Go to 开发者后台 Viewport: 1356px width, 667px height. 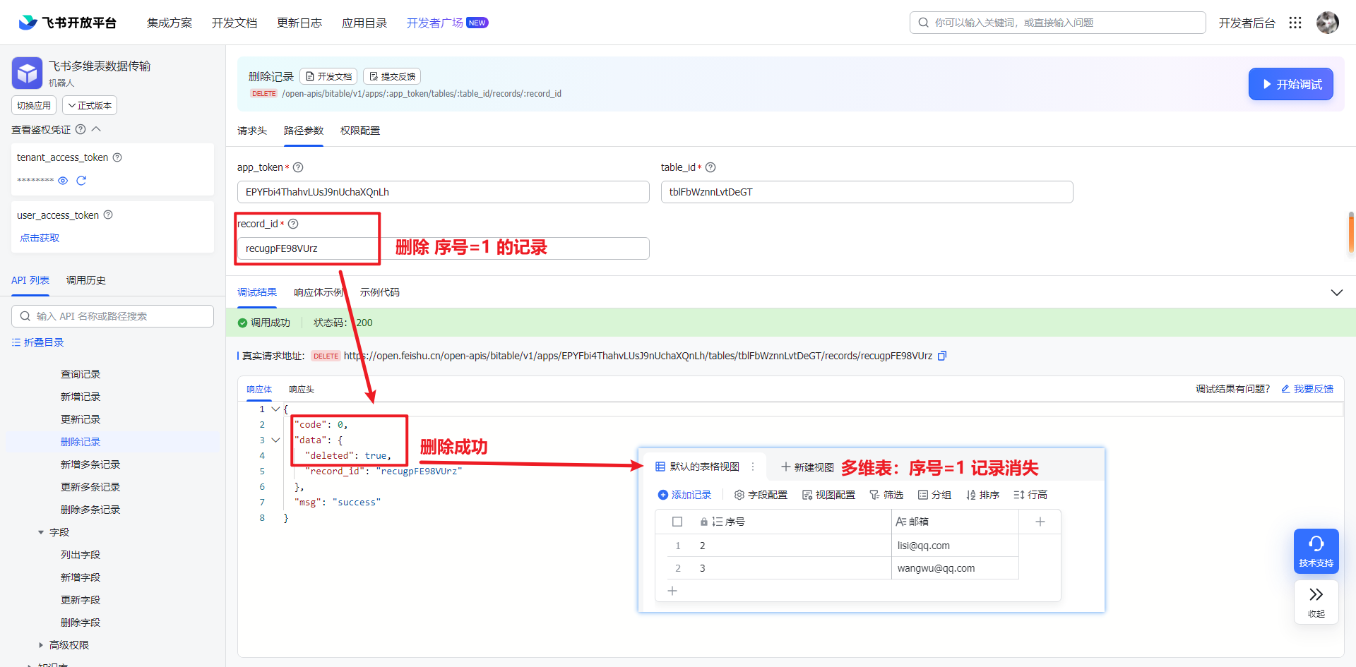point(1247,23)
